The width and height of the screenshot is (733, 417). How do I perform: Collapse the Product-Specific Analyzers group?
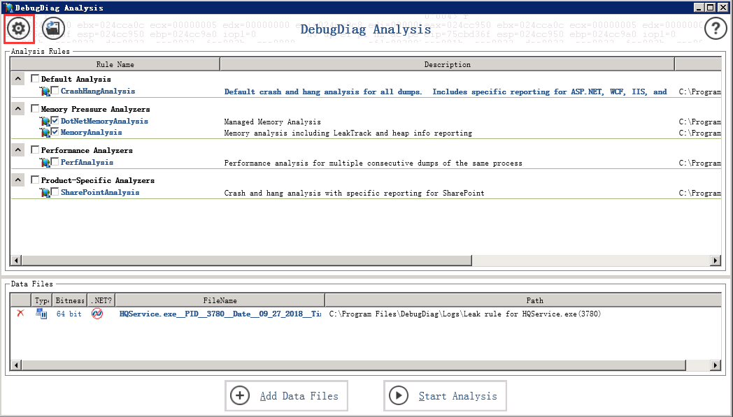point(17,180)
